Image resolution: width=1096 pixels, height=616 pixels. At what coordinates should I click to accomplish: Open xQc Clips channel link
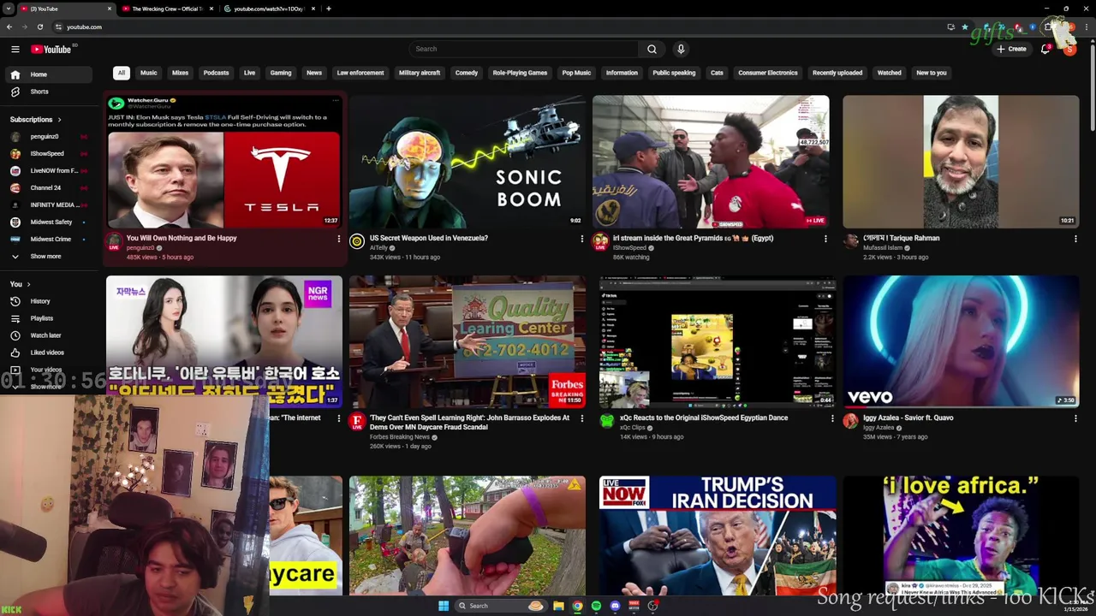point(633,428)
